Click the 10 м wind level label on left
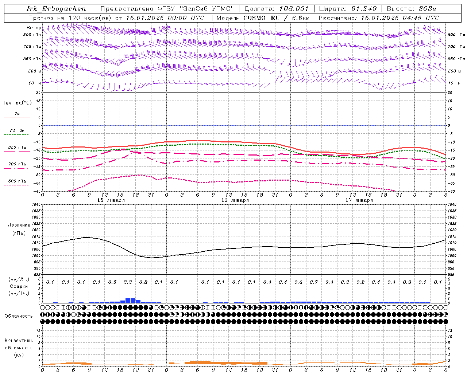The image size is (467, 373). click(35, 83)
